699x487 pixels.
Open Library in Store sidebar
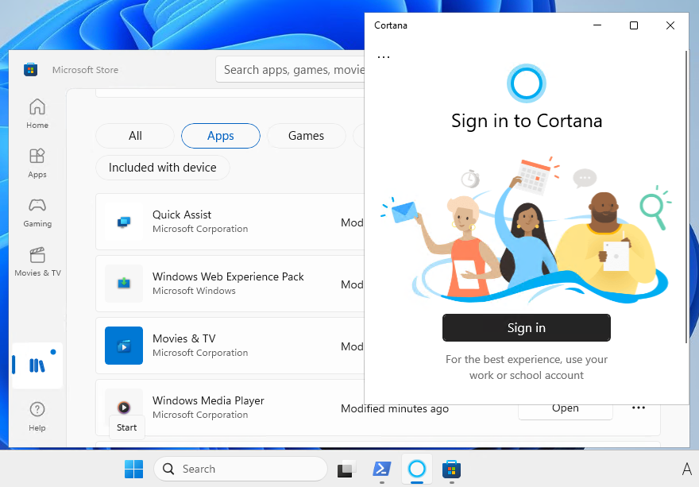[37, 365]
